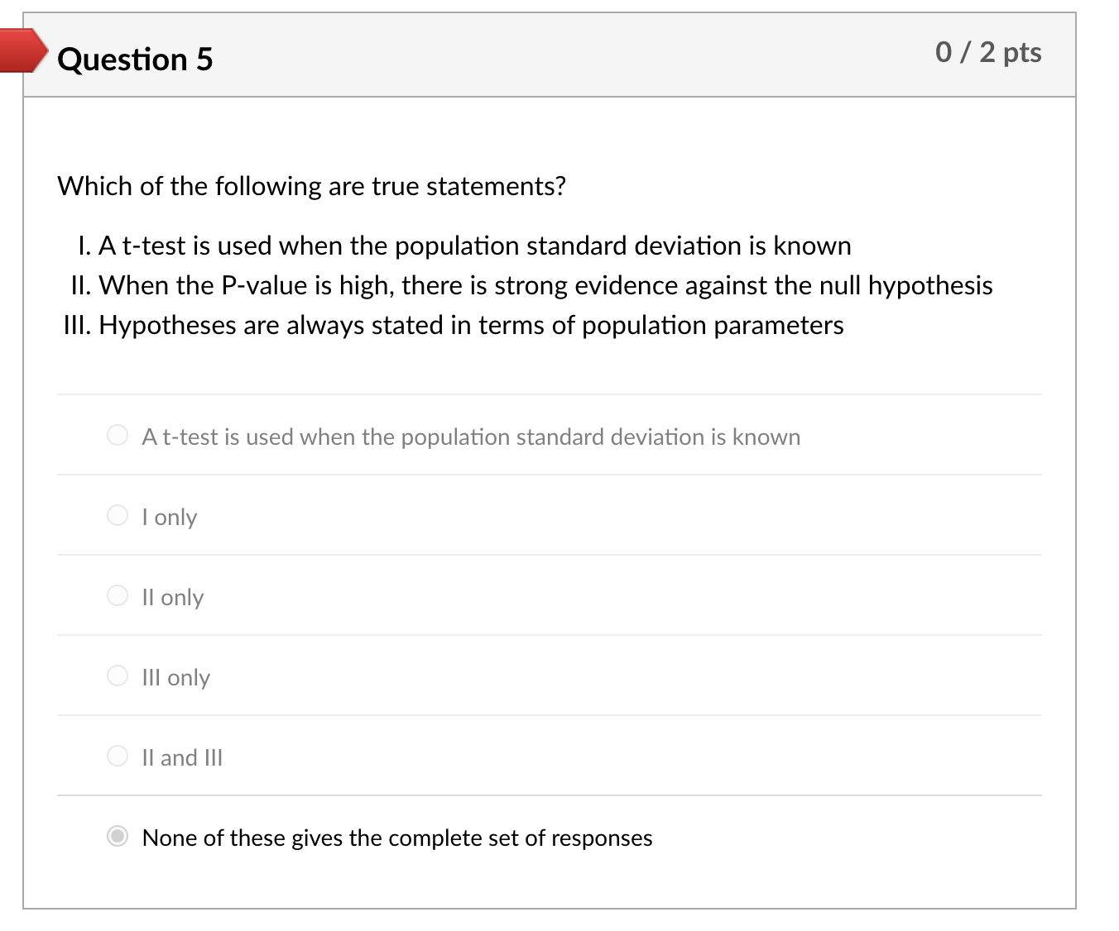Select radio button for 'III only'
1119x931 pixels.
(118, 676)
